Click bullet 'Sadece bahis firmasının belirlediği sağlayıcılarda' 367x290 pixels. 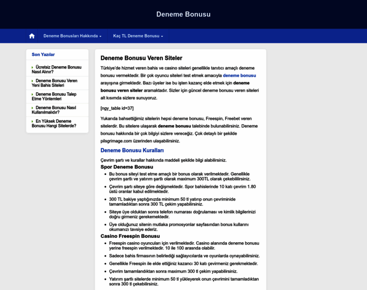pos(184,256)
